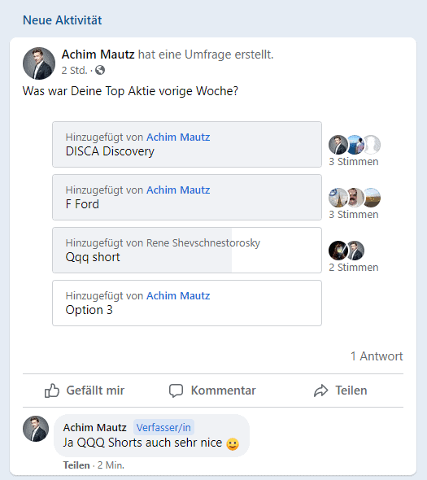The width and height of the screenshot is (427, 480).
Task: Click the thumbs-up Gefällt mir icon
Action: pyautogui.click(x=52, y=391)
